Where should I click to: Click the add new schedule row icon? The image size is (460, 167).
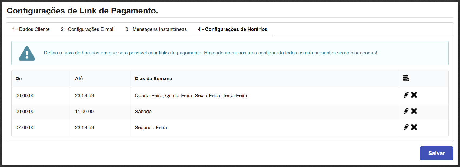406,78
